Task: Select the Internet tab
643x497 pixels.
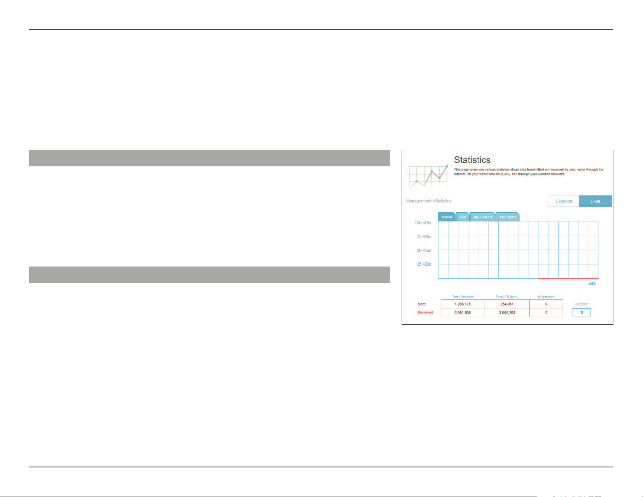Action: pyautogui.click(x=447, y=217)
